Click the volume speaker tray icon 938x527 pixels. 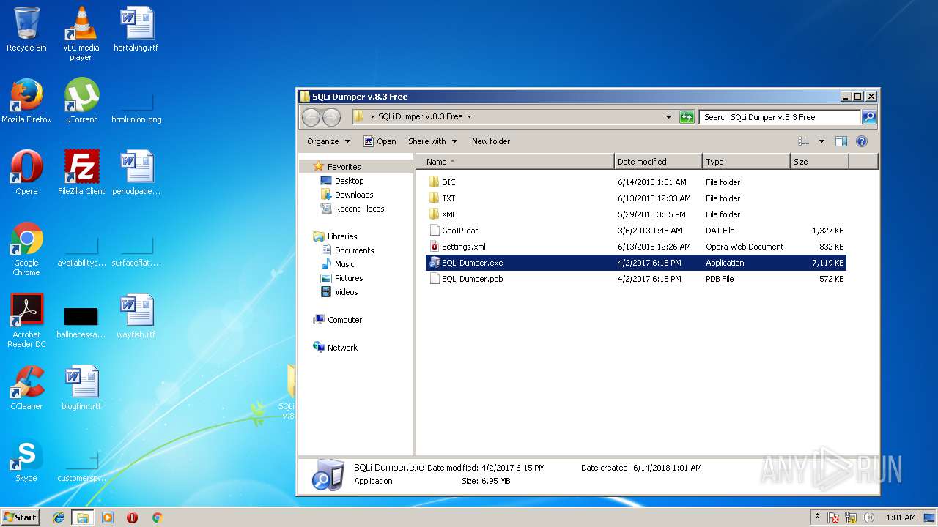point(869,517)
